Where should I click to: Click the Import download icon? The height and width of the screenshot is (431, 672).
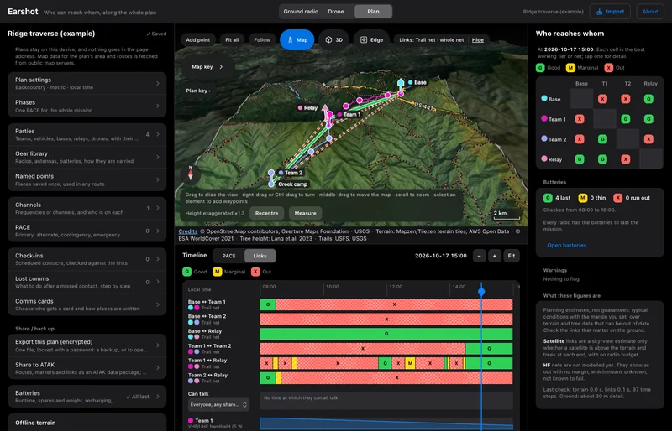(x=599, y=12)
